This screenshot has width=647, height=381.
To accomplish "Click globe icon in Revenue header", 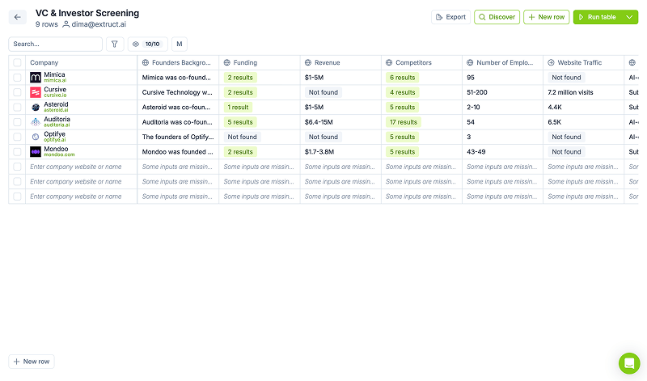I will pos(308,62).
